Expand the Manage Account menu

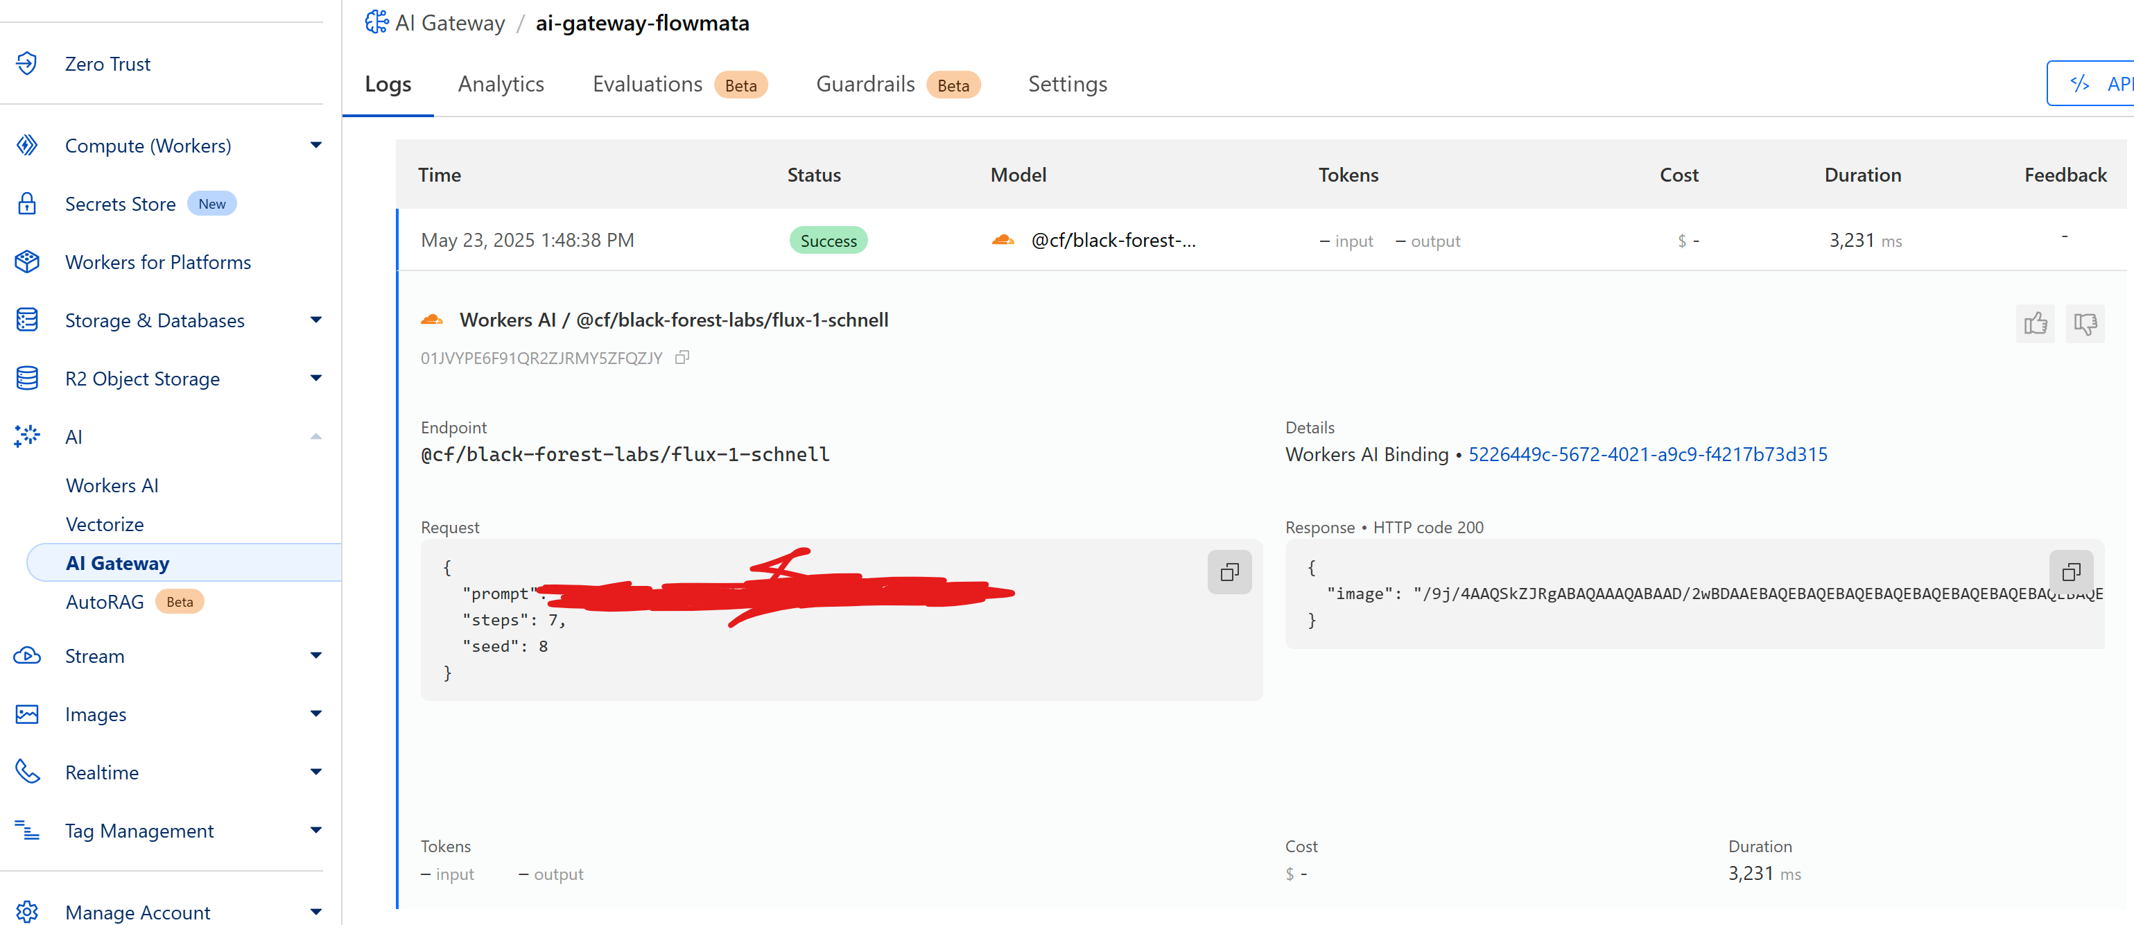pyautogui.click(x=315, y=912)
